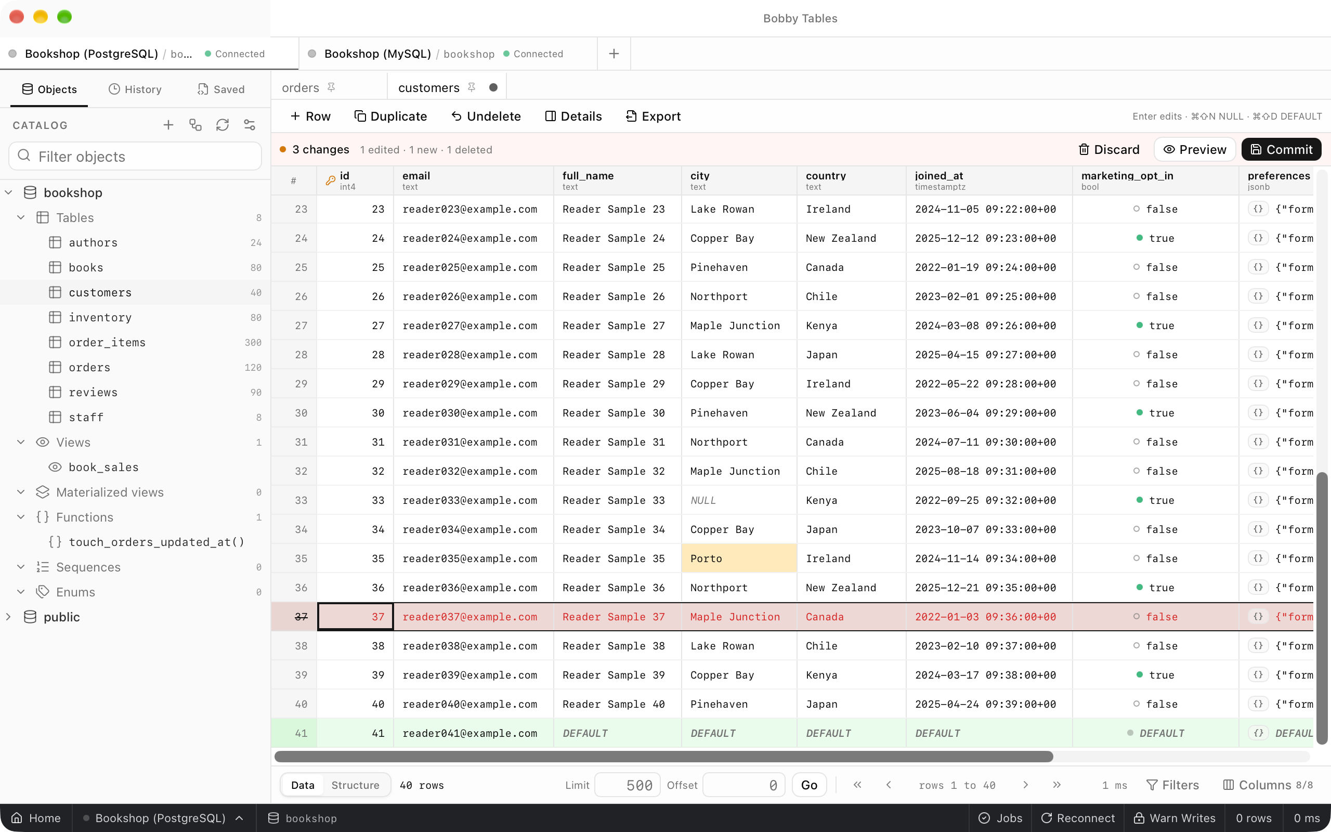Click the pin icon on customers tab
The width and height of the screenshot is (1331, 832).
pyautogui.click(x=472, y=87)
